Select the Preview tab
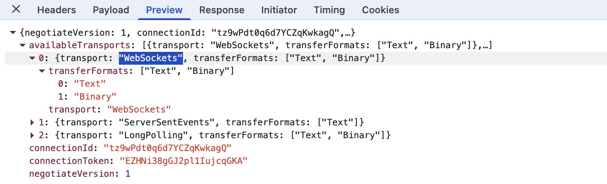Image resolution: width=607 pixels, height=184 pixels. [x=164, y=10]
